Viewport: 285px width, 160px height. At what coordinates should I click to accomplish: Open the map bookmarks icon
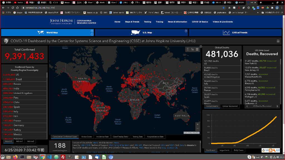pyautogui.click(x=188, y=49)
